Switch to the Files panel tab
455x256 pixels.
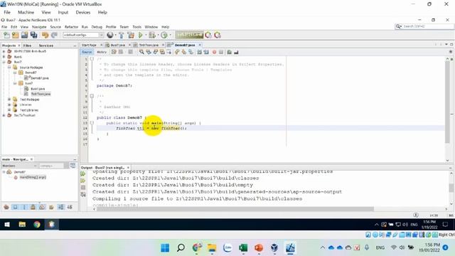(x=27, y=46)
